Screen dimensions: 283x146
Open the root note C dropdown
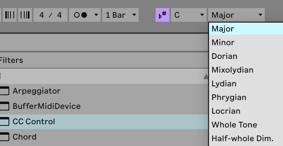coord(189,15)
